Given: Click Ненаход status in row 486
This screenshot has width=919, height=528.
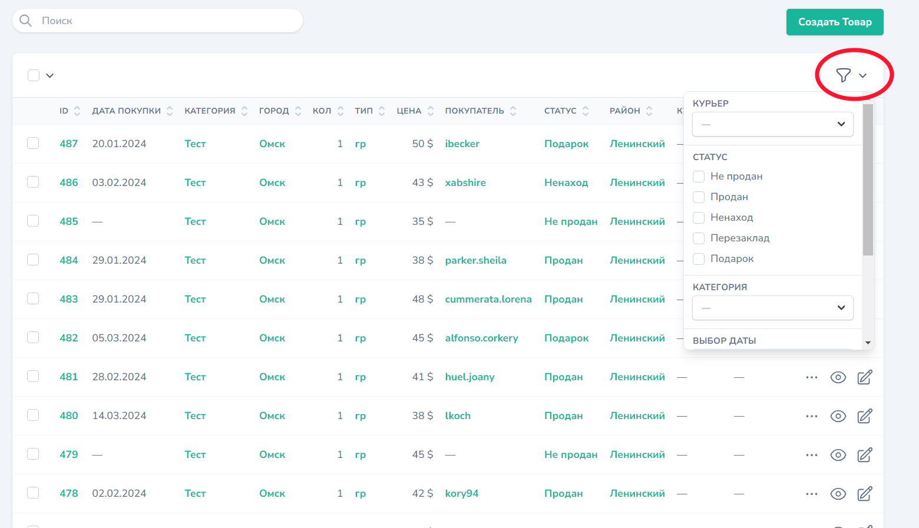Looking at the screenshot, I should click(x=566, y=182).
